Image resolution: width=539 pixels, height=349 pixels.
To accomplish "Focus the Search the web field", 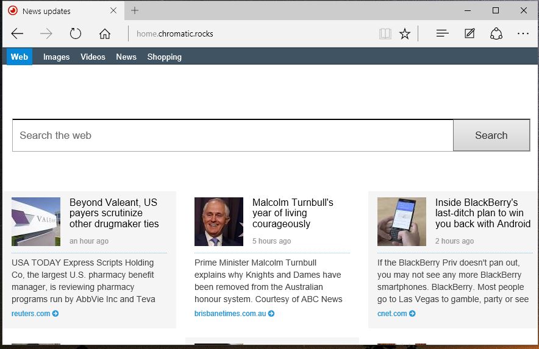I will tap(233, 135).
